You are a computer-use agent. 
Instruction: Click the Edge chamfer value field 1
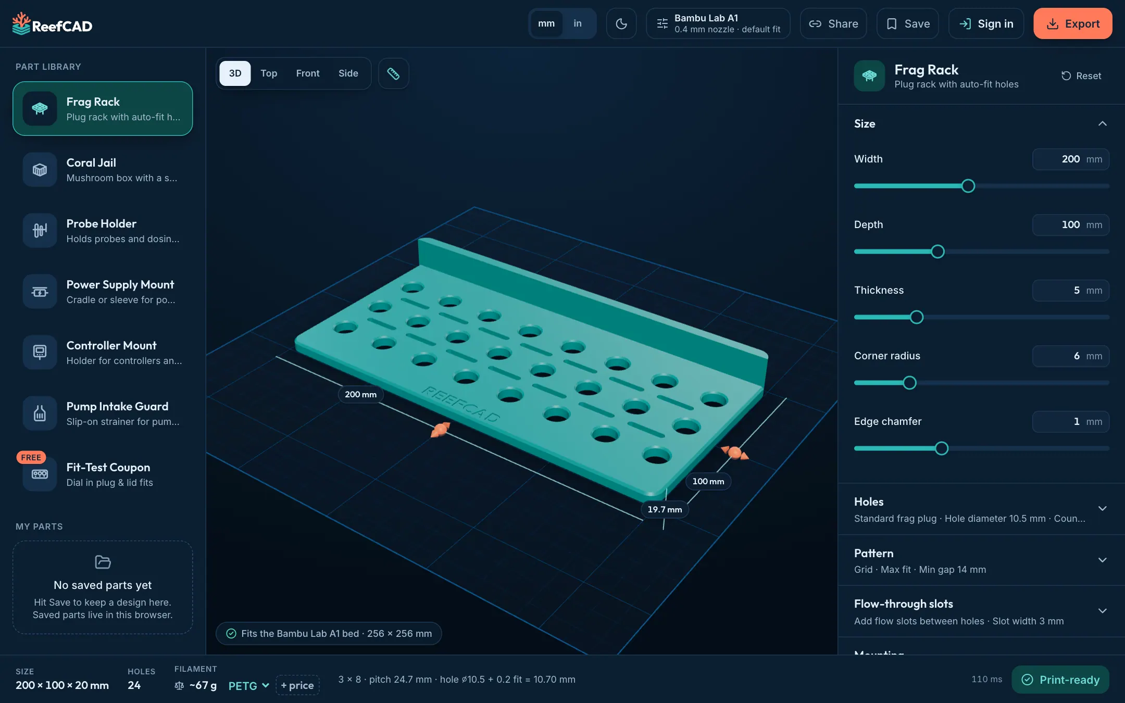point(1071,422)
